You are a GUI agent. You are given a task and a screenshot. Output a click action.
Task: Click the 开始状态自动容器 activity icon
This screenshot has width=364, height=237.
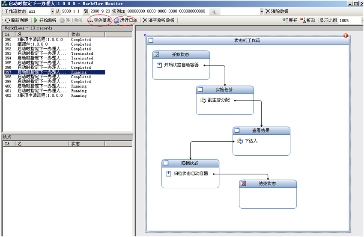tap(159, 65)
